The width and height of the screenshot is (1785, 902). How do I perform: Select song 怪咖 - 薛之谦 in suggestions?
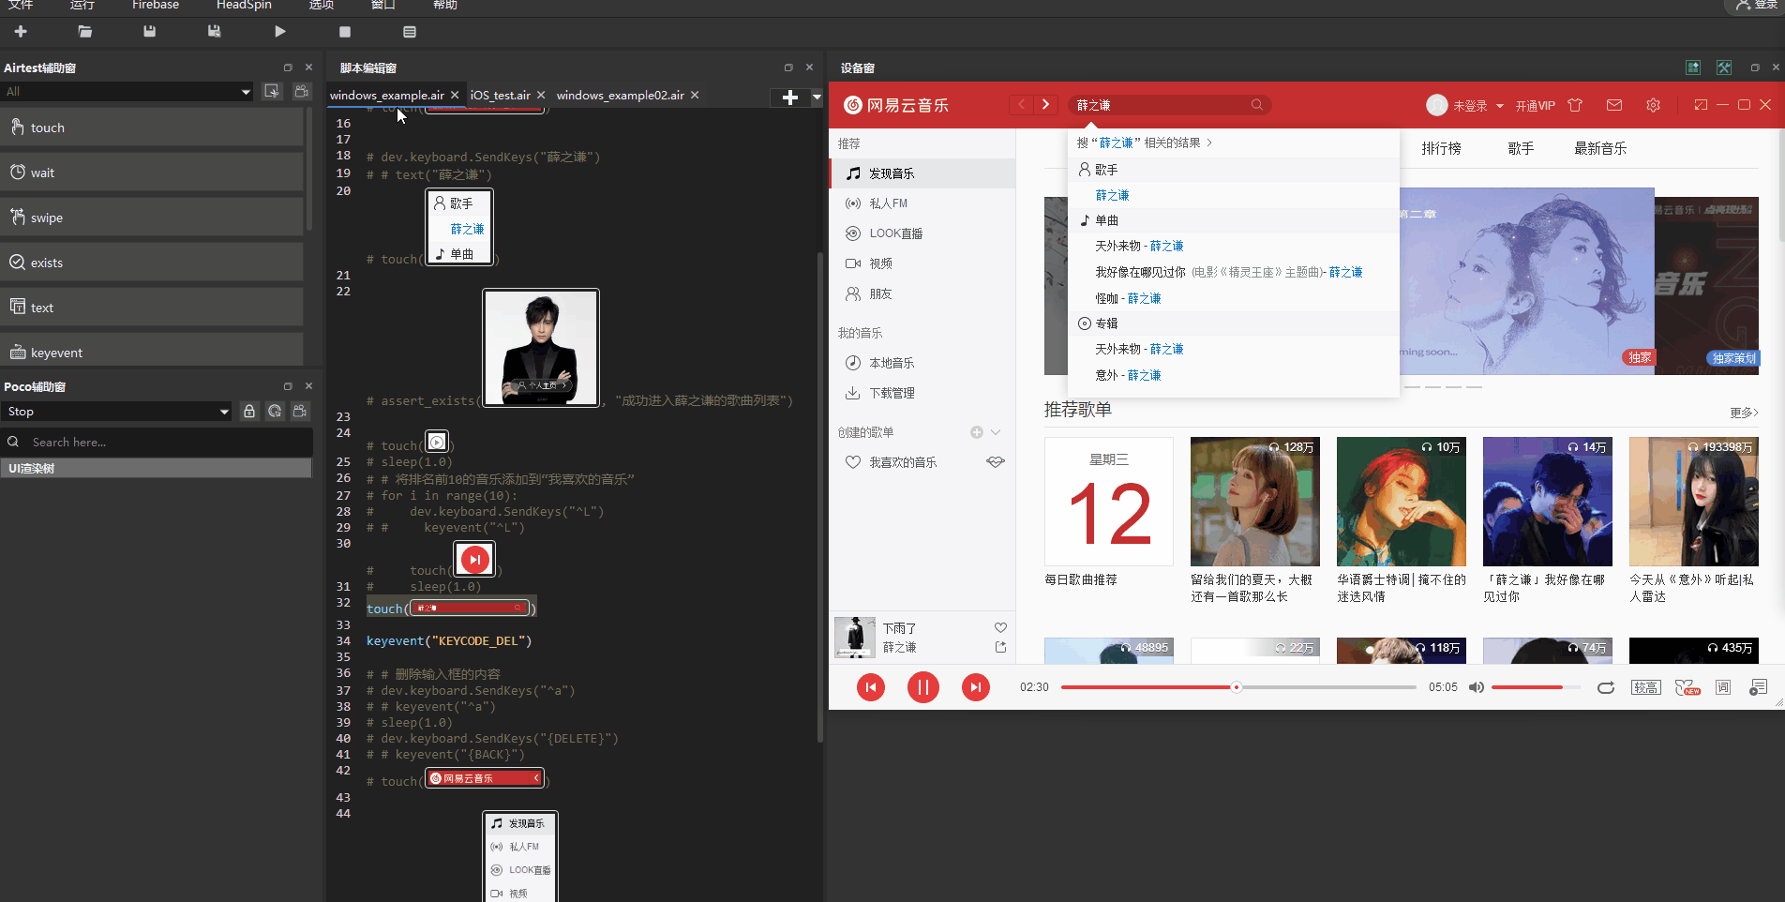[1128, 298]
